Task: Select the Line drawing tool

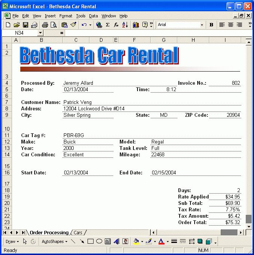Action: pyautogui.click(x=73, y=241)
